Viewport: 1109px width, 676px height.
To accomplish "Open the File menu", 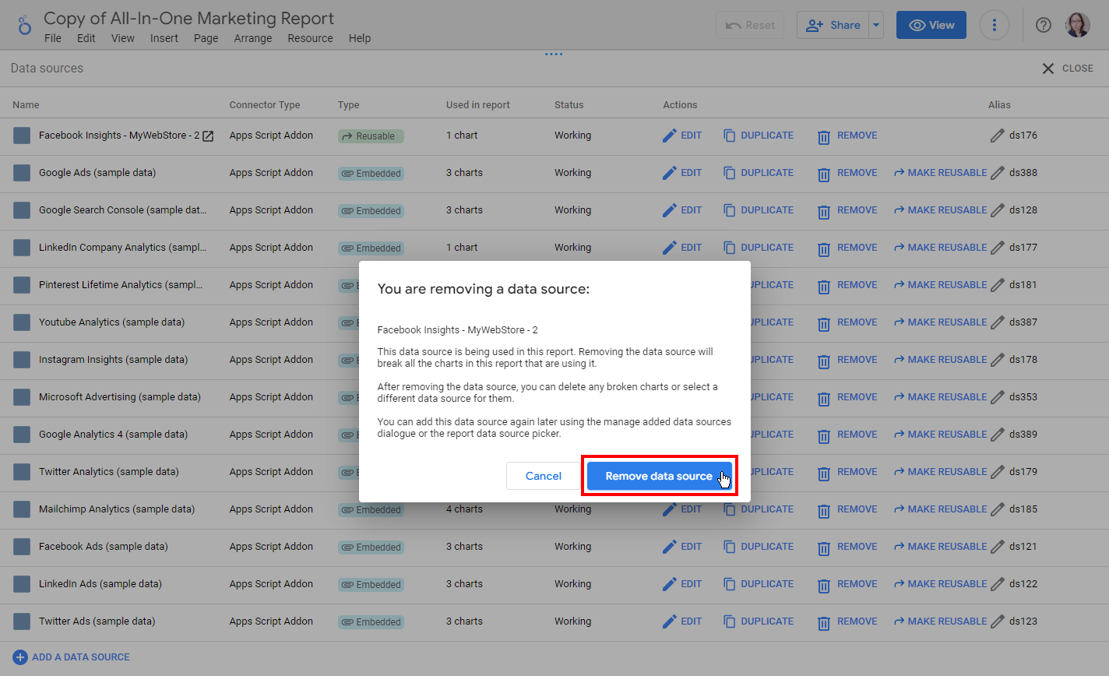I will pyautogui.click(x=52, y=37).
